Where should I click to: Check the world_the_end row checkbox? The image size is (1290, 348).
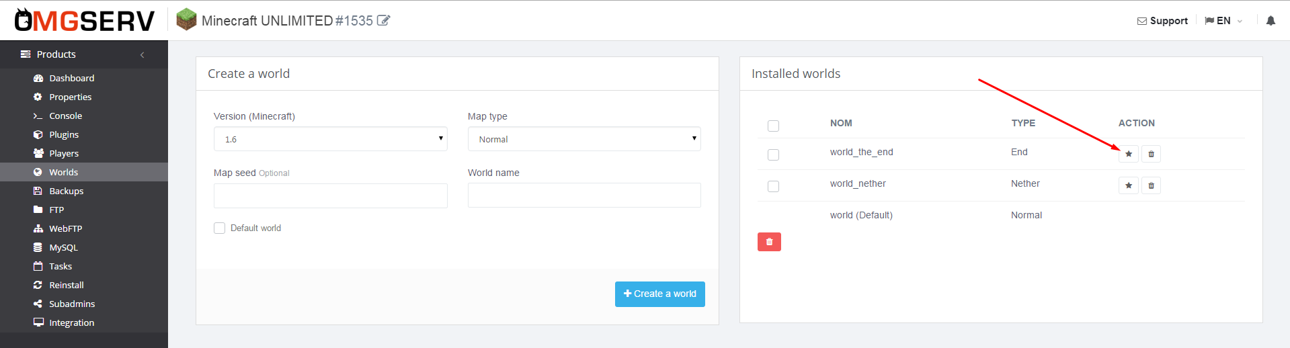tap(773, 155)
